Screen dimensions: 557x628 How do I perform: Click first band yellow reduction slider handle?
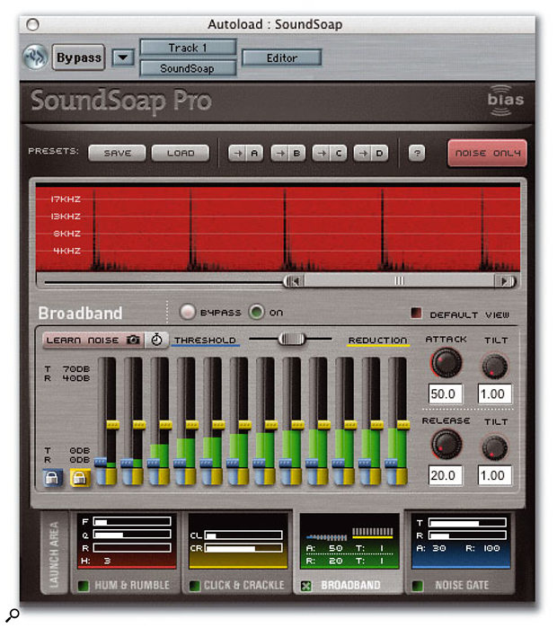pyautogui.click(x=113, y=425)
